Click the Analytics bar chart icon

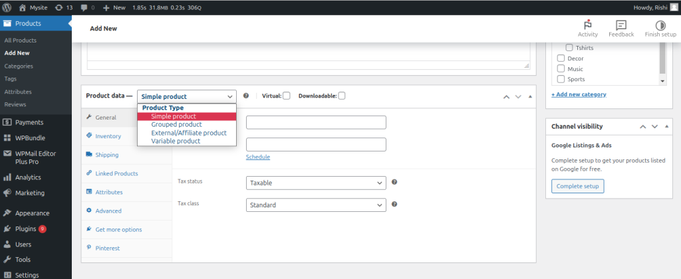pyautogui.click(x=7, y=177)
